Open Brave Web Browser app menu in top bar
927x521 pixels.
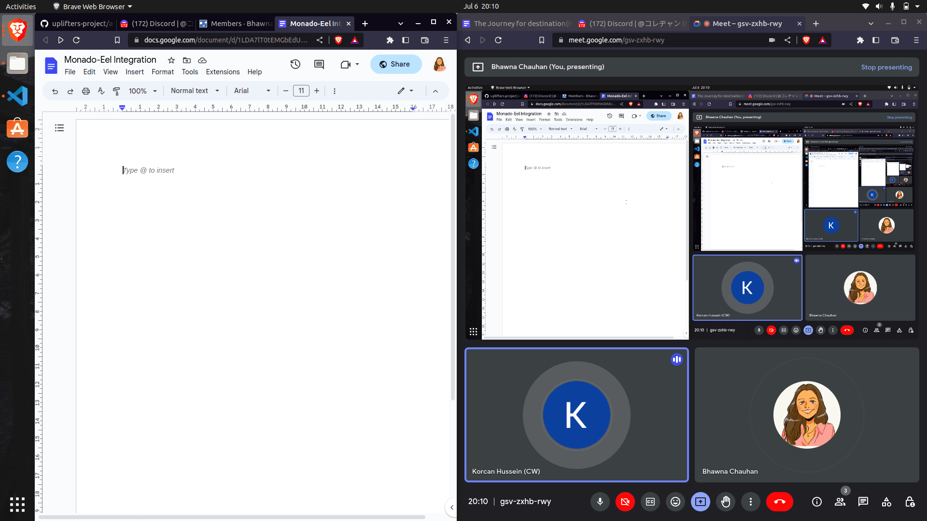[x=93, y=6]
